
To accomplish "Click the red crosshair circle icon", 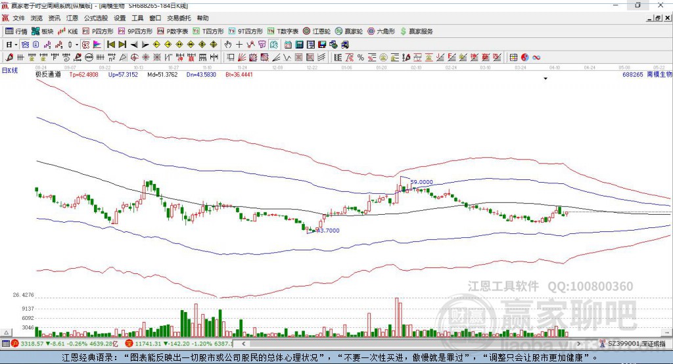I will pyautogui.click(x=134, y=58).
